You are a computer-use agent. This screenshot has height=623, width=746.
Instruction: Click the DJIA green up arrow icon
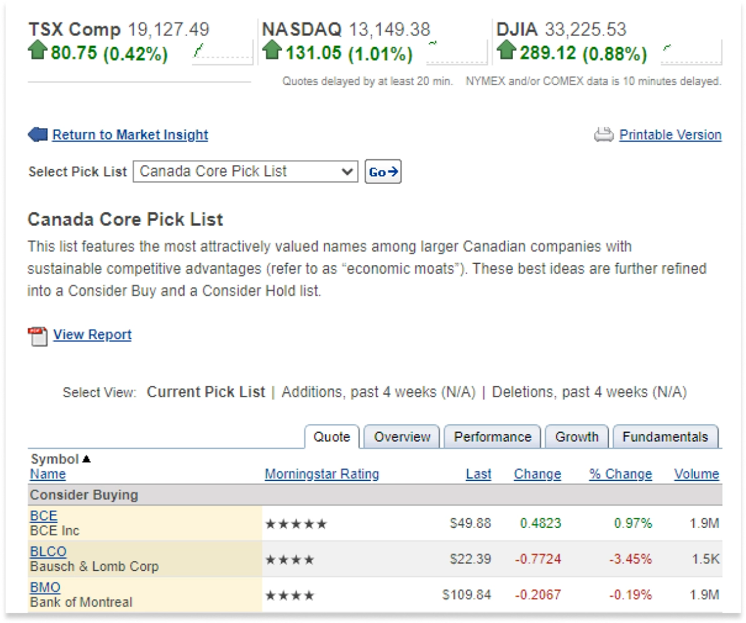[507, 51]
